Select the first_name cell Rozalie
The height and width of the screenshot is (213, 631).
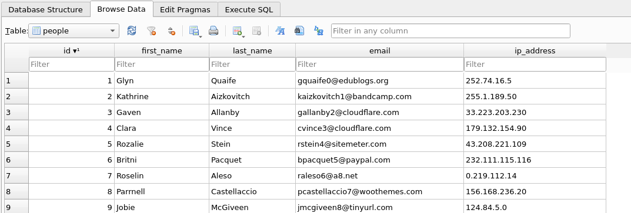162,144
